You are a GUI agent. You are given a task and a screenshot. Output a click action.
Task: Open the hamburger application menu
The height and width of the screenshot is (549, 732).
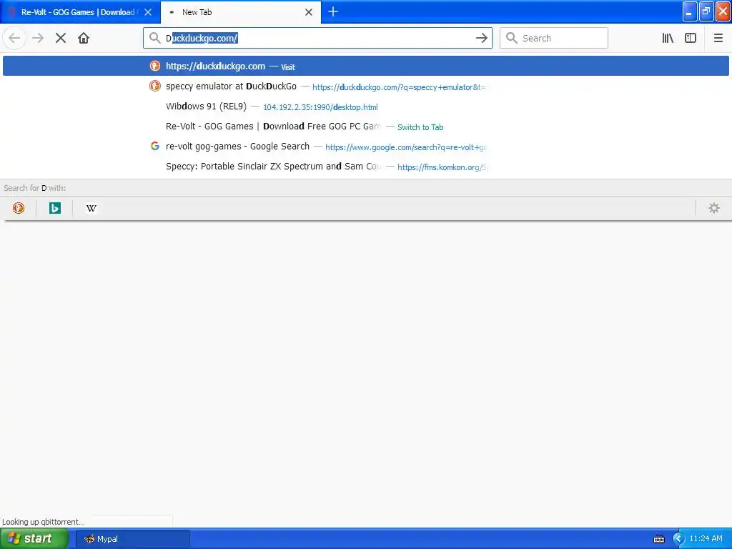[718, 38]
